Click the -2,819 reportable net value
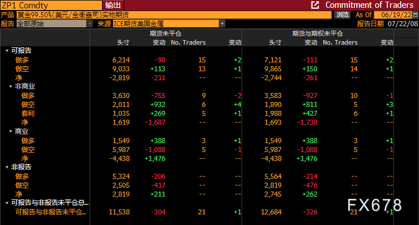 [119, 78]
